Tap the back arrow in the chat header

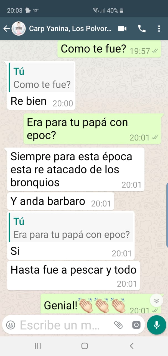pyautogui.click(x=6, y=28)
